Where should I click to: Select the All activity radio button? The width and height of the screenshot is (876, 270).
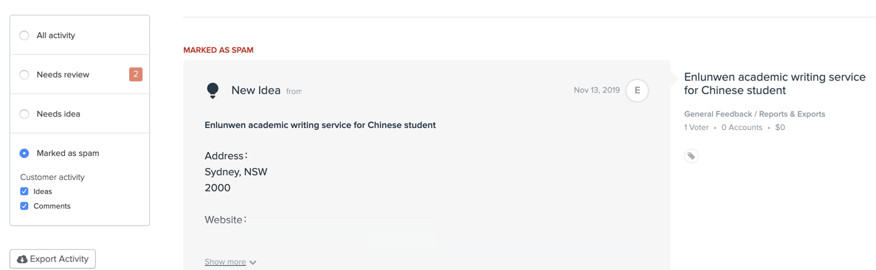[24, 35]
